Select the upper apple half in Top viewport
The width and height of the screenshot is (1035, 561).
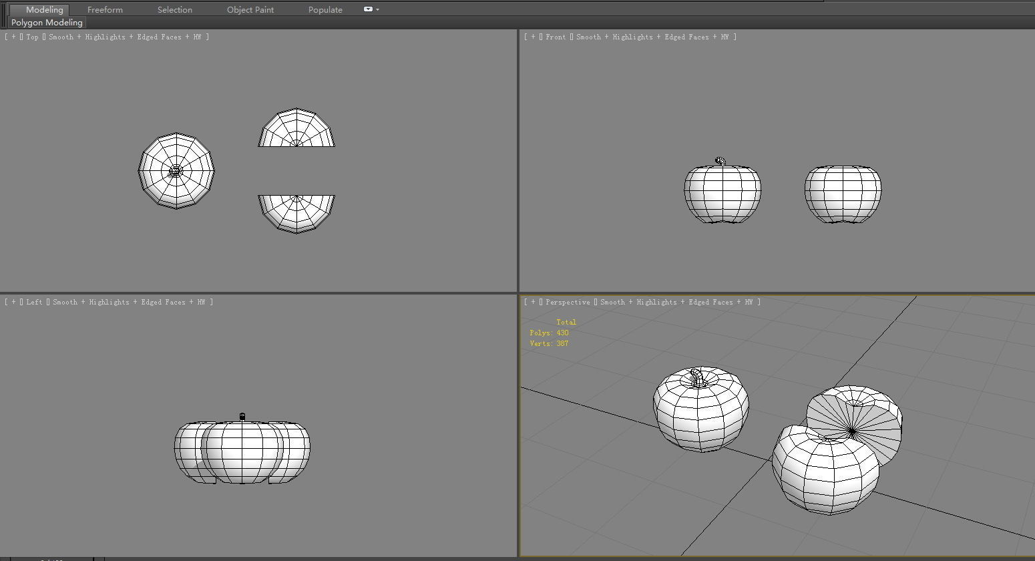296,128
